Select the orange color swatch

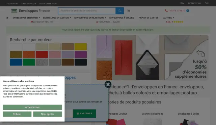(29, 54)
